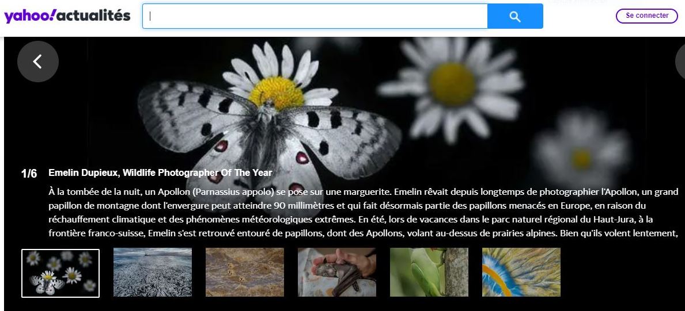Screen dimensions: 685x311
Task: Select the butterfly and daisies thumbnail
Action: click(x=60, y=274)
